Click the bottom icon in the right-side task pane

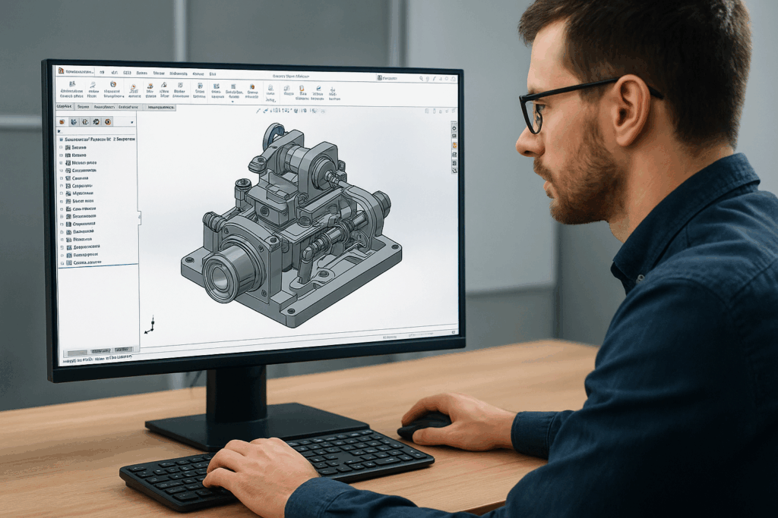(454, 171)
